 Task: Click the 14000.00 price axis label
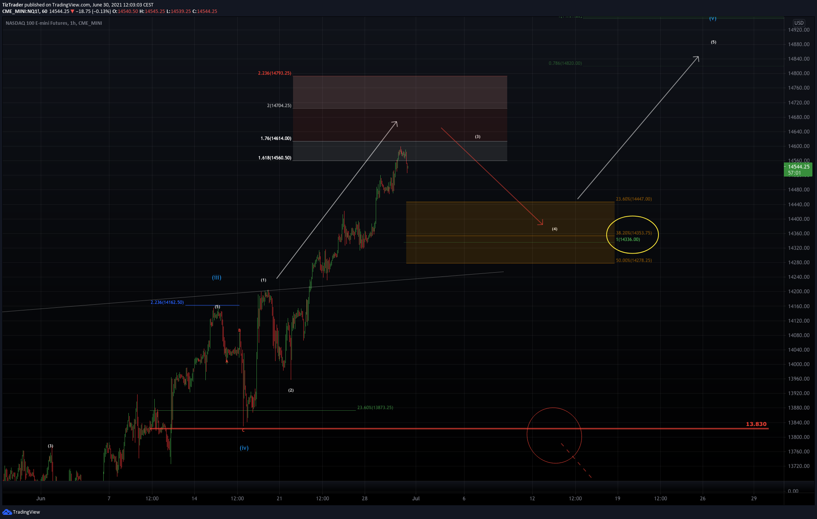tap(799, 365)
